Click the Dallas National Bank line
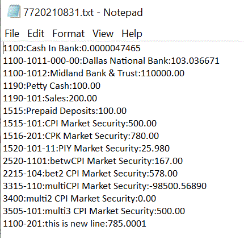The height and width of the screenshot is (238, 244). (x=111, y=61)
